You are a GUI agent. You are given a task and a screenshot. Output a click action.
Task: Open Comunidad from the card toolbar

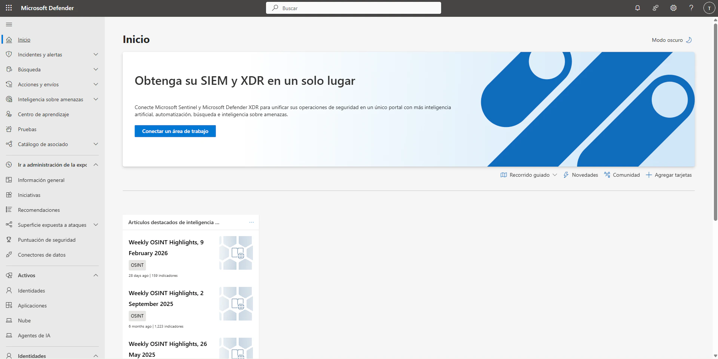click(x=622, y=174)
